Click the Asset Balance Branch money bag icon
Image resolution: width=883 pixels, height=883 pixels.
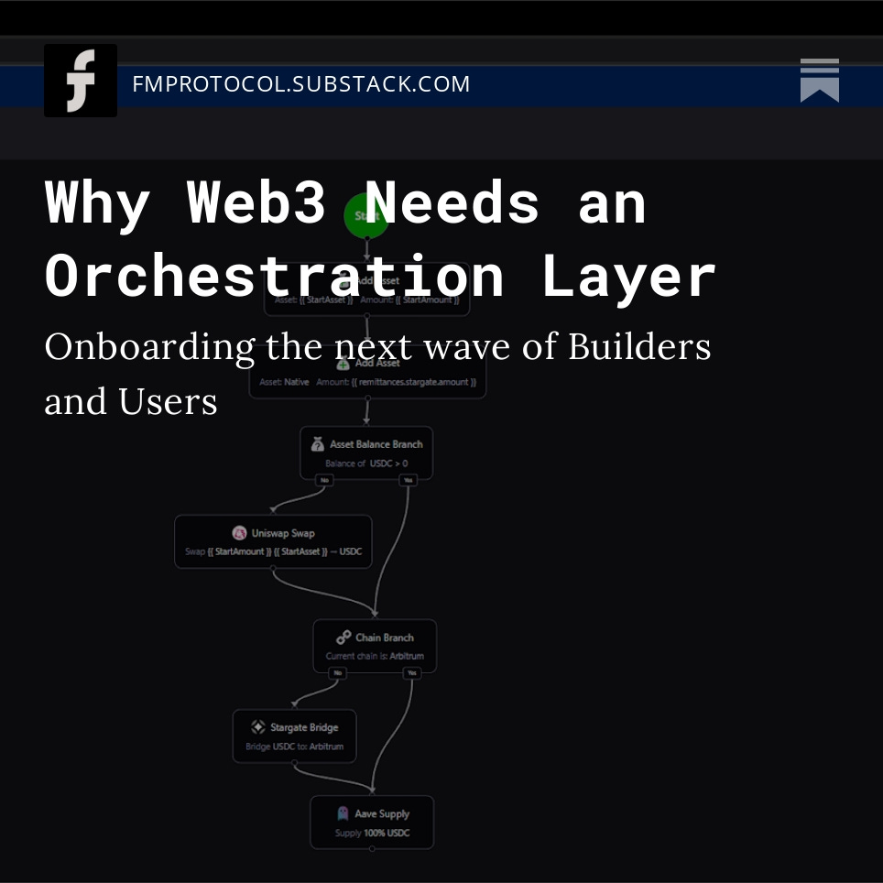318,443
